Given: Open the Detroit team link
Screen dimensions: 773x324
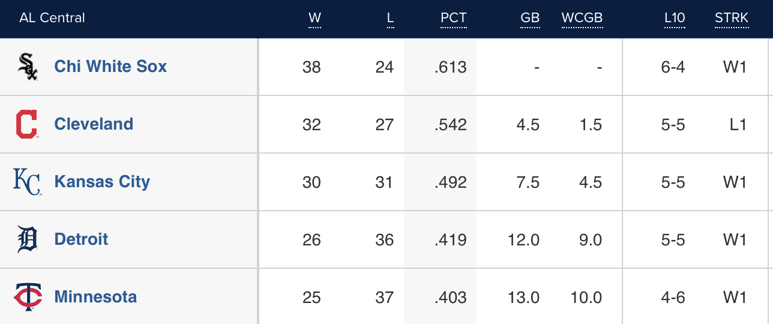Looking at the screenshot, I should pos(81,239).
